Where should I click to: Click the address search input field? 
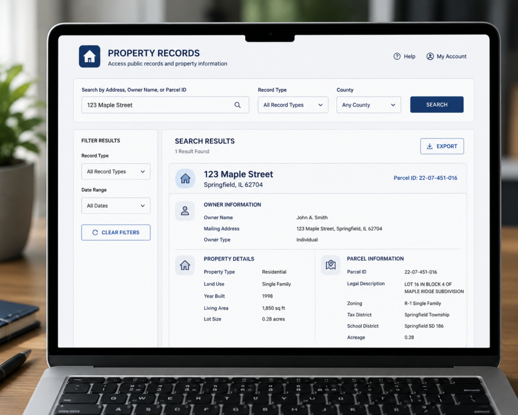coord(165,105)
